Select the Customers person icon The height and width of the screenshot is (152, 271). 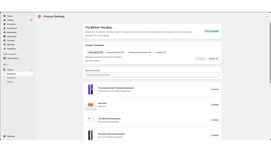(x=4, y=28)
